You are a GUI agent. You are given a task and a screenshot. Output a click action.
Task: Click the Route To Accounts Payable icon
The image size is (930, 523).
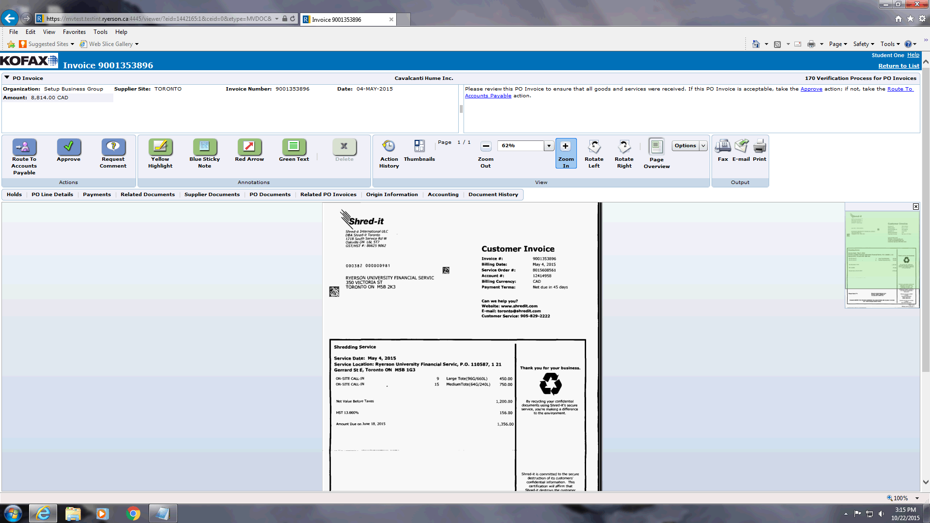pos(24,147)
